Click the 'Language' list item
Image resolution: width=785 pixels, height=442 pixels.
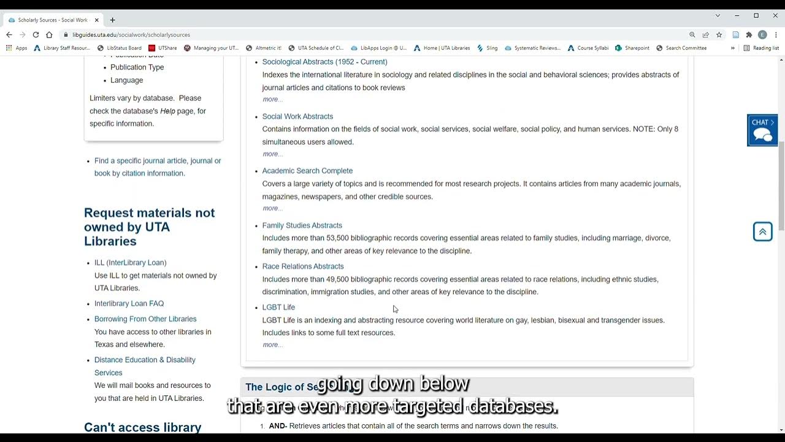(126, 80)
